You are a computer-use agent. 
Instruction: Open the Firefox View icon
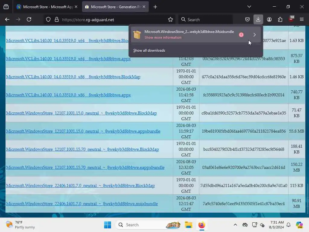pos(6,7)
